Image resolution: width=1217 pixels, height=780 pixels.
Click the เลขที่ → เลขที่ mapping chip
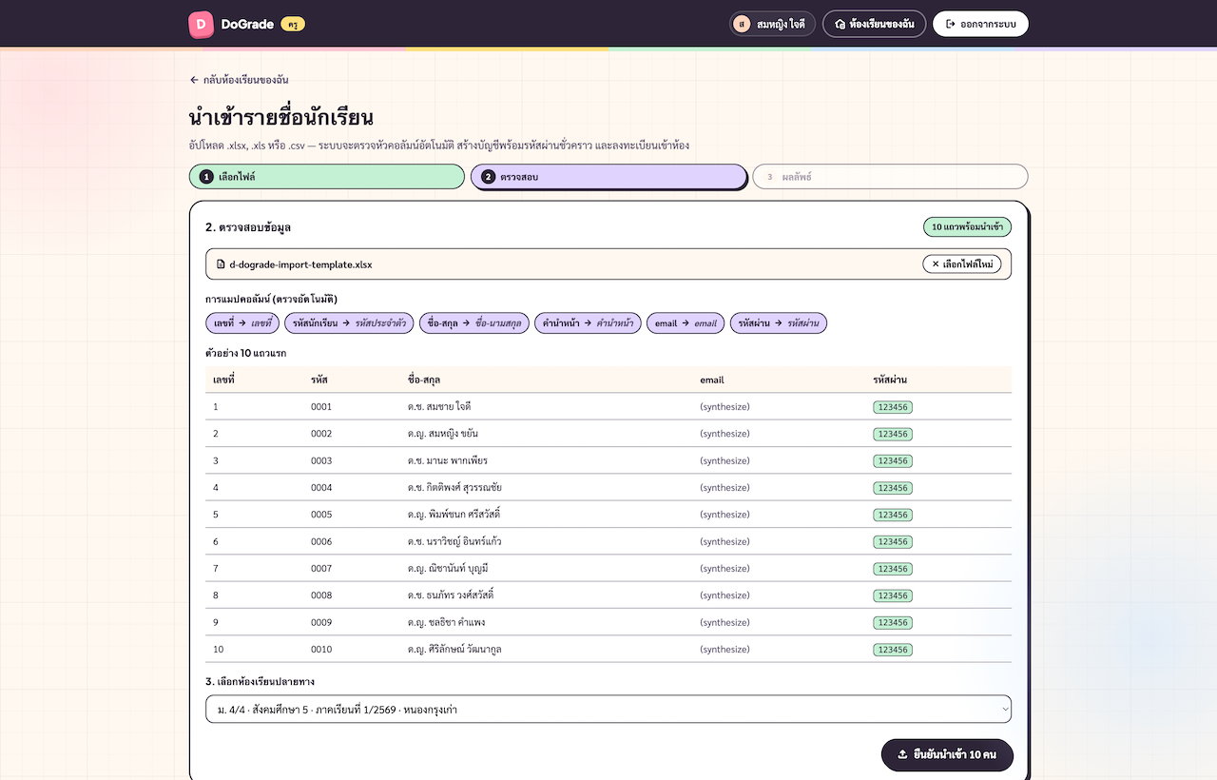click(242, 323)
